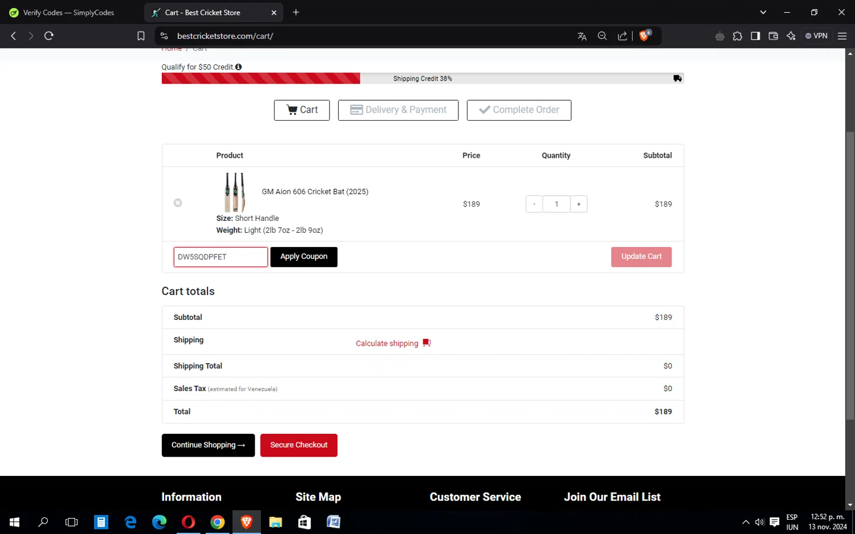
Task: Go to Complete Order step
Action: pos(519,110)
